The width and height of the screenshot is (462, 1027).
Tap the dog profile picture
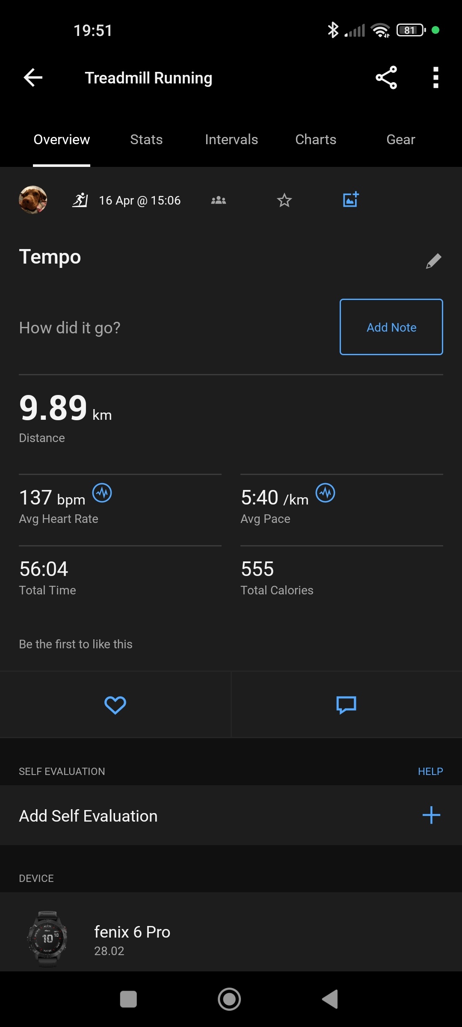click(33, 200)
